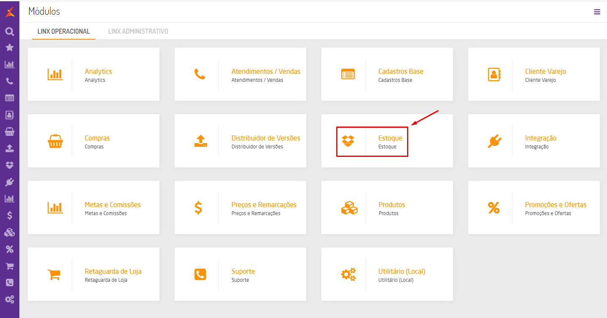Open Compras via the sidebar basket icon
Viewport: 607px width, 318px height.
click(x=10, y=132)
